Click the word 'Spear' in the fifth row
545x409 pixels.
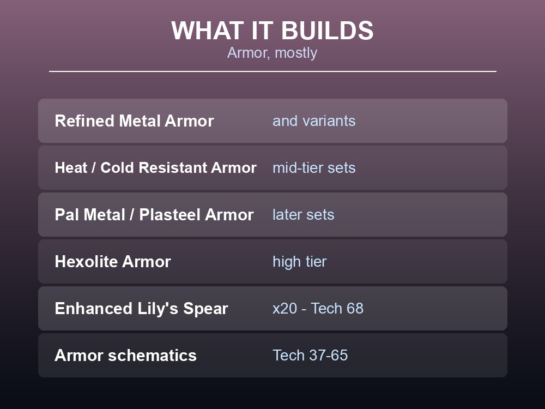click(205, 309)
